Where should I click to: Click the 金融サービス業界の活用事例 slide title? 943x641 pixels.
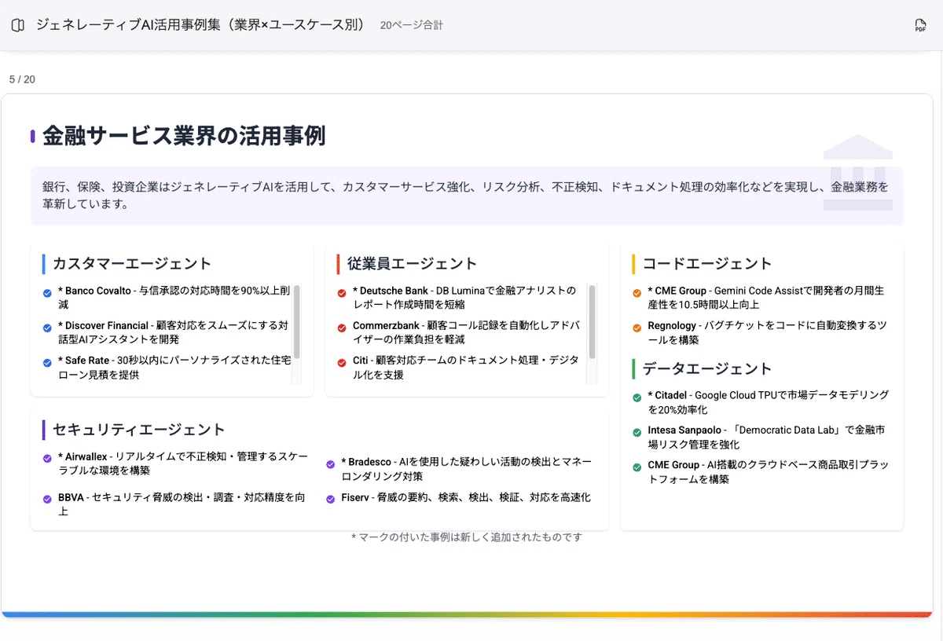pos(184,136)
